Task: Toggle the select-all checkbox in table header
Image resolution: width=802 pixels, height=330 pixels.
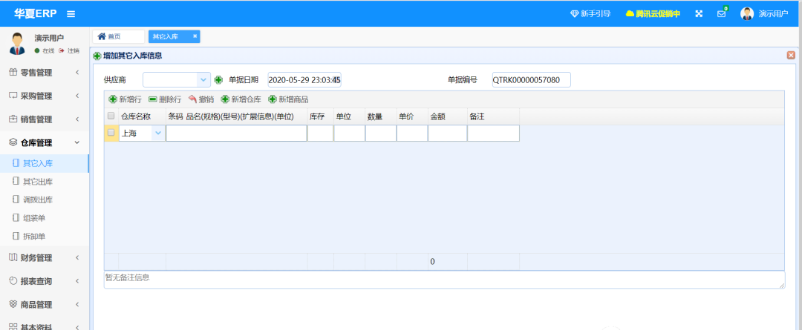Action: pos(111,116)
